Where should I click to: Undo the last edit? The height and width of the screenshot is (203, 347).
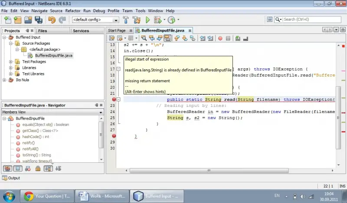(52, 20)
